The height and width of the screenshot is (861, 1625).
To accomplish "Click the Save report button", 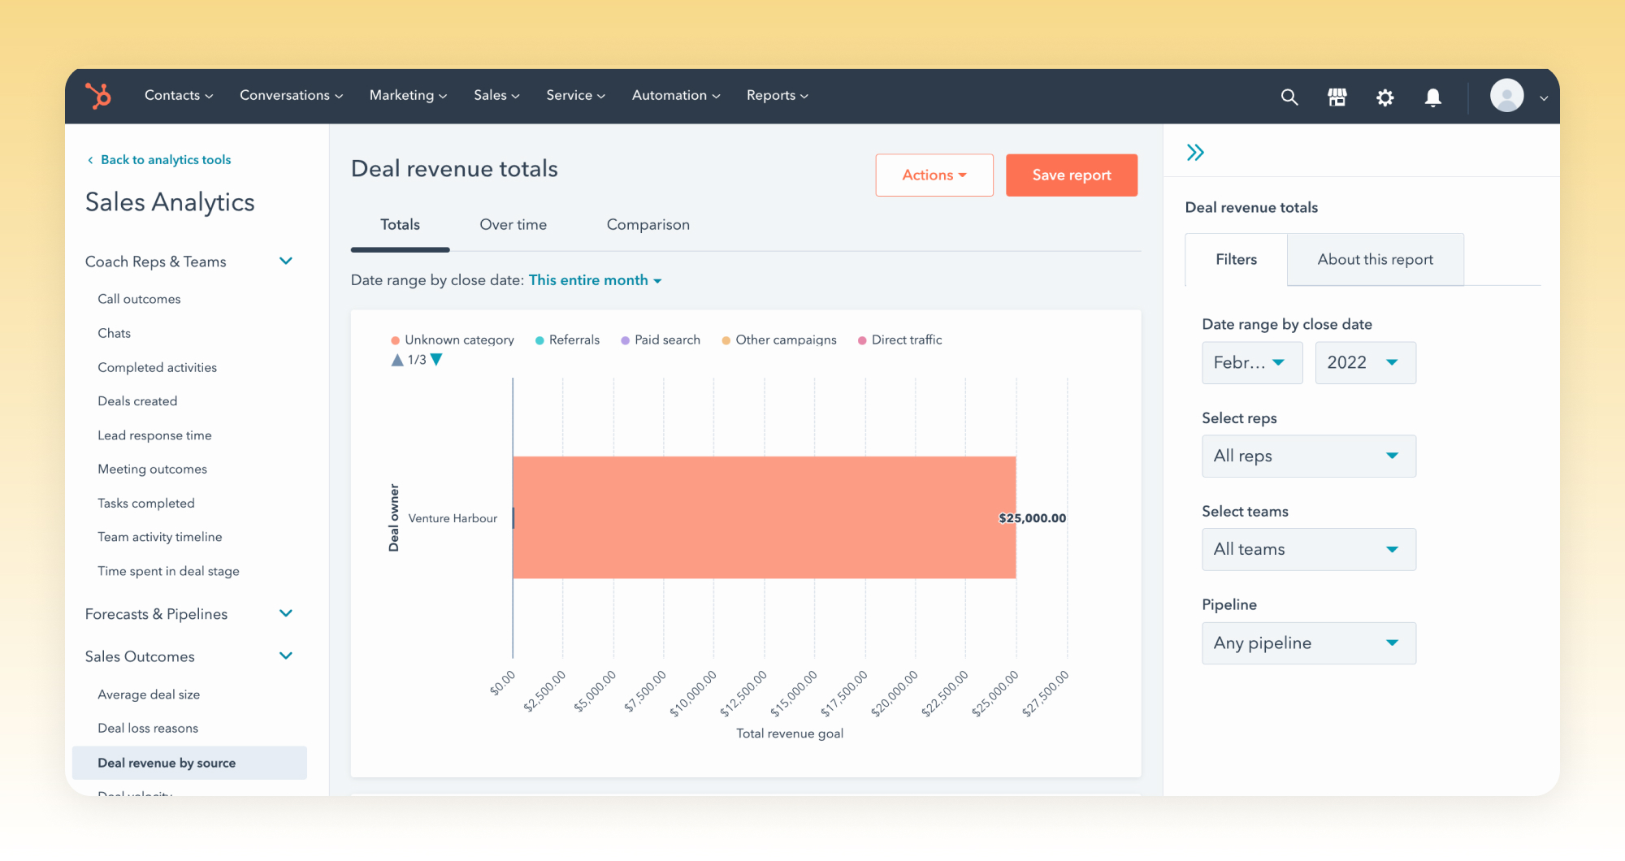I will (1072, 175).
